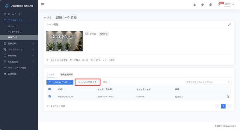Image resolution: width=240 pixels, height=130 pixels.
Task: Click the DataMesh scene thumbnail image
Action: click(x=64, y=41)
